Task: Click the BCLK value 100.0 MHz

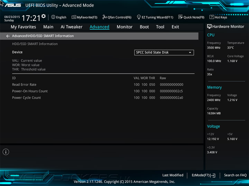Action: (x=214, y=61)
